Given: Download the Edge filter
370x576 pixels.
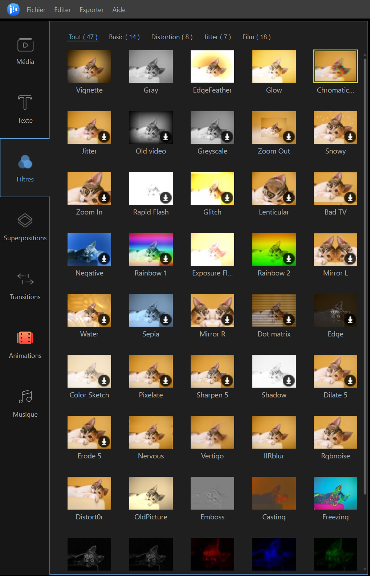Looking at the screenshot, I should (350, 320).
